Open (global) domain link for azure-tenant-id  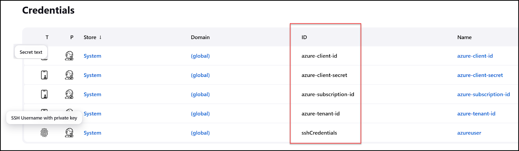point(200,113)
